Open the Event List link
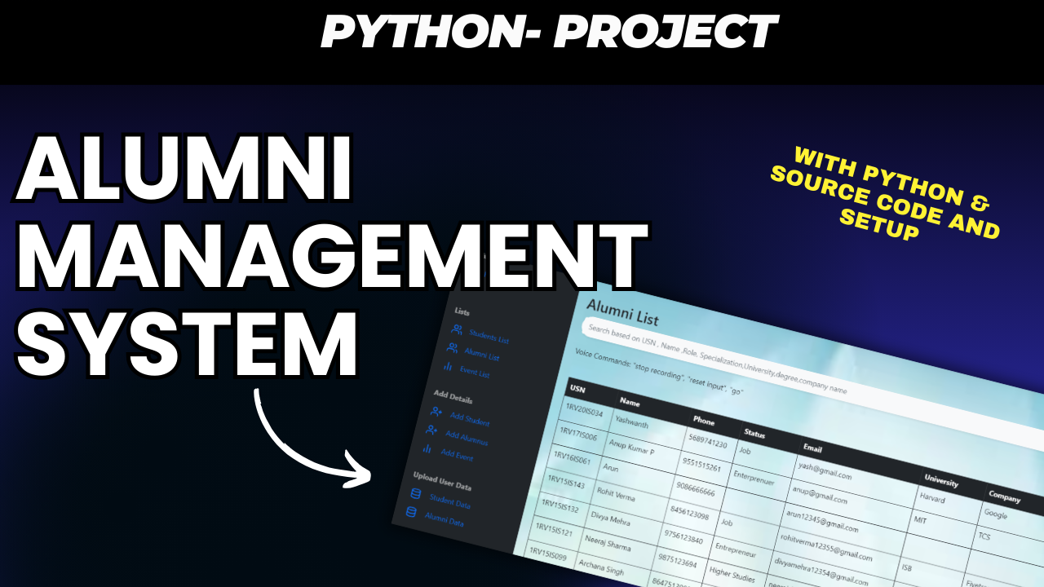The width and height of the screenshot is (1044, 587). tap(475, 372)
